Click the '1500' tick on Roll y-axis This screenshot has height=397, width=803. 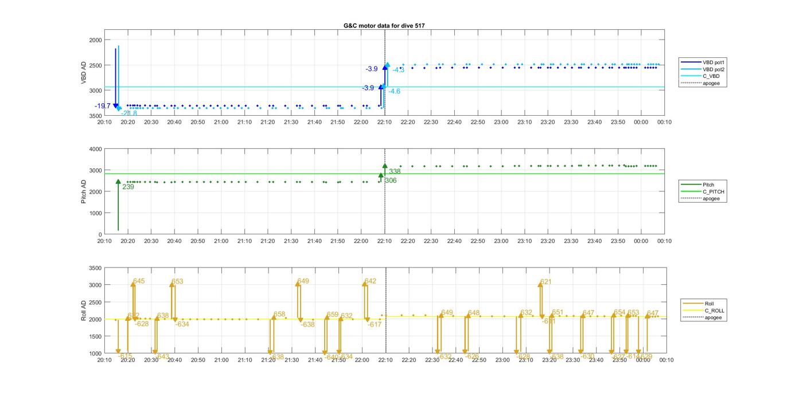tap(95, 336)
